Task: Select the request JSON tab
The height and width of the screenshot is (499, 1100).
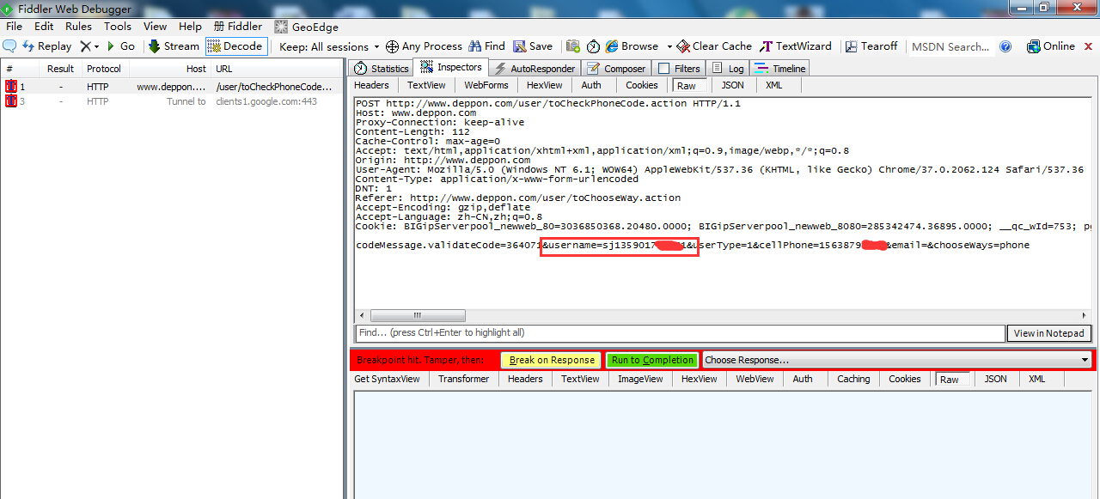Action: point(732,85)
